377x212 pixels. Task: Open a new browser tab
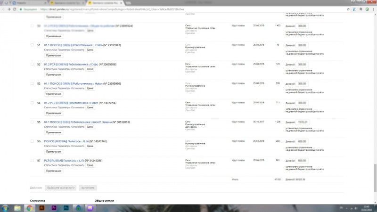click(x=128, y=3)
